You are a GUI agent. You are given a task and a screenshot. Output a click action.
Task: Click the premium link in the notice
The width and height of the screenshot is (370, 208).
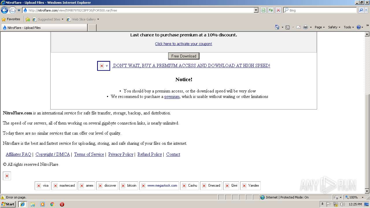(x=172, y=96)
